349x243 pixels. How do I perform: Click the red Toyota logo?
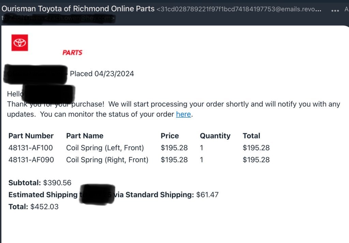pos(20,43)
